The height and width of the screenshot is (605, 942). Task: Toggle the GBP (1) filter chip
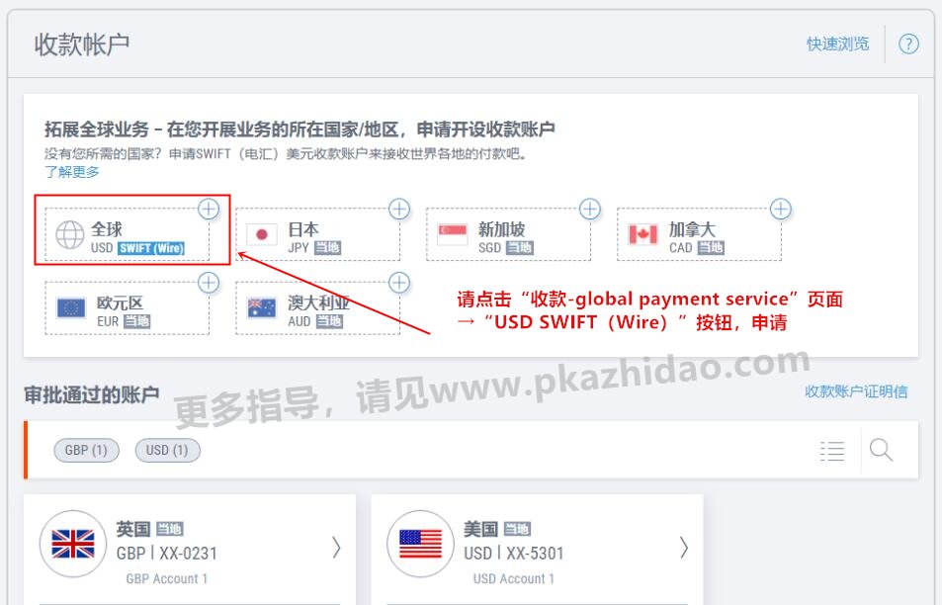point(86,450)
